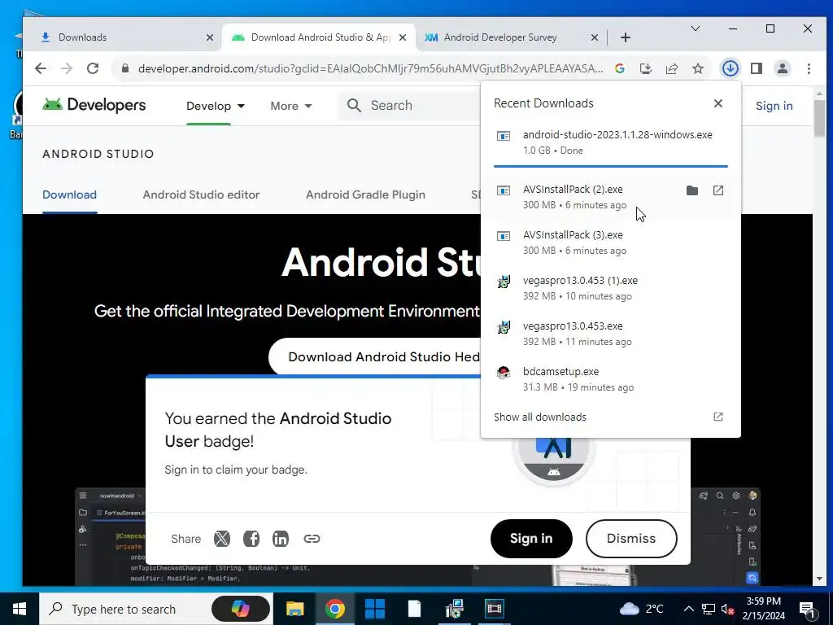Share badge on X
The width and height of the screenshot is (833, 625).
221,539
